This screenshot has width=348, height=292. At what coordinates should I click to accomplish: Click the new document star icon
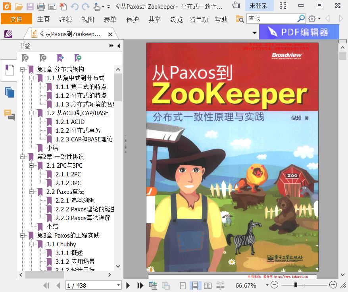63,7
